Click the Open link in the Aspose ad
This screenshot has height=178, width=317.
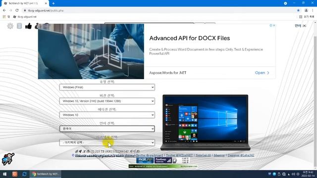(x=262, y=73)
